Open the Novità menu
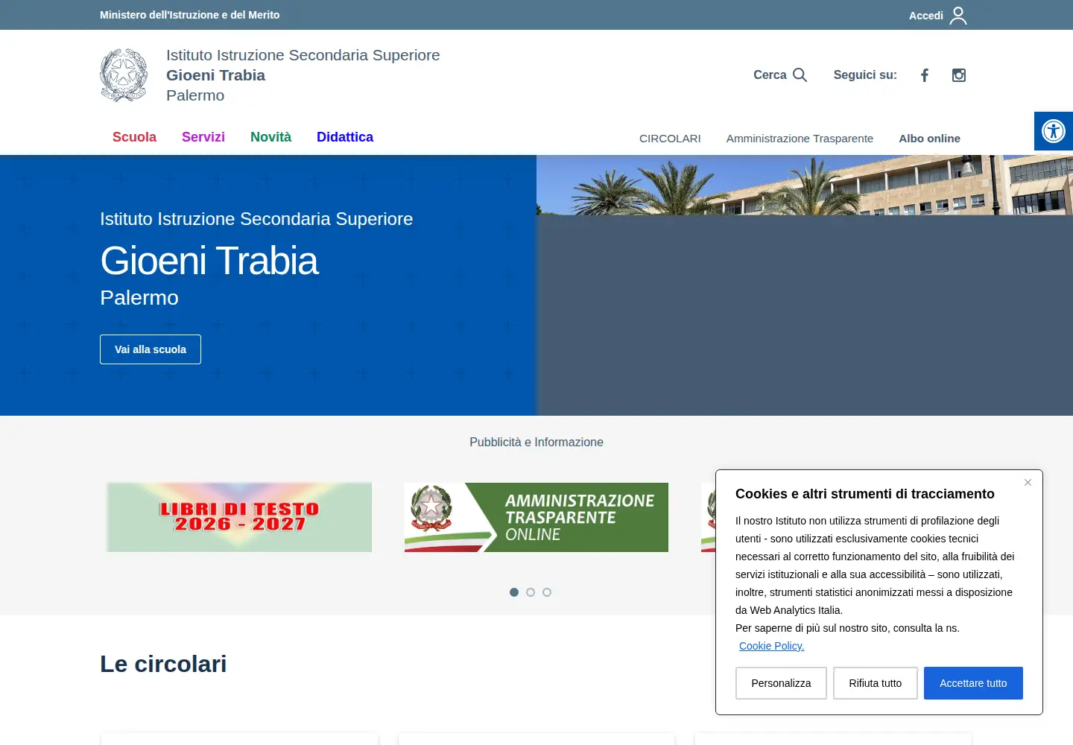The image size is (1073, 745). (270, 137)
